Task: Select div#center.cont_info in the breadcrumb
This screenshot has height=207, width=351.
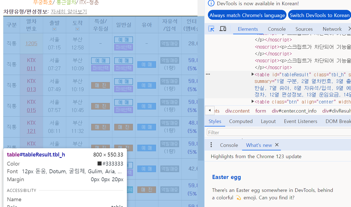Action: [x=294, y=111]
